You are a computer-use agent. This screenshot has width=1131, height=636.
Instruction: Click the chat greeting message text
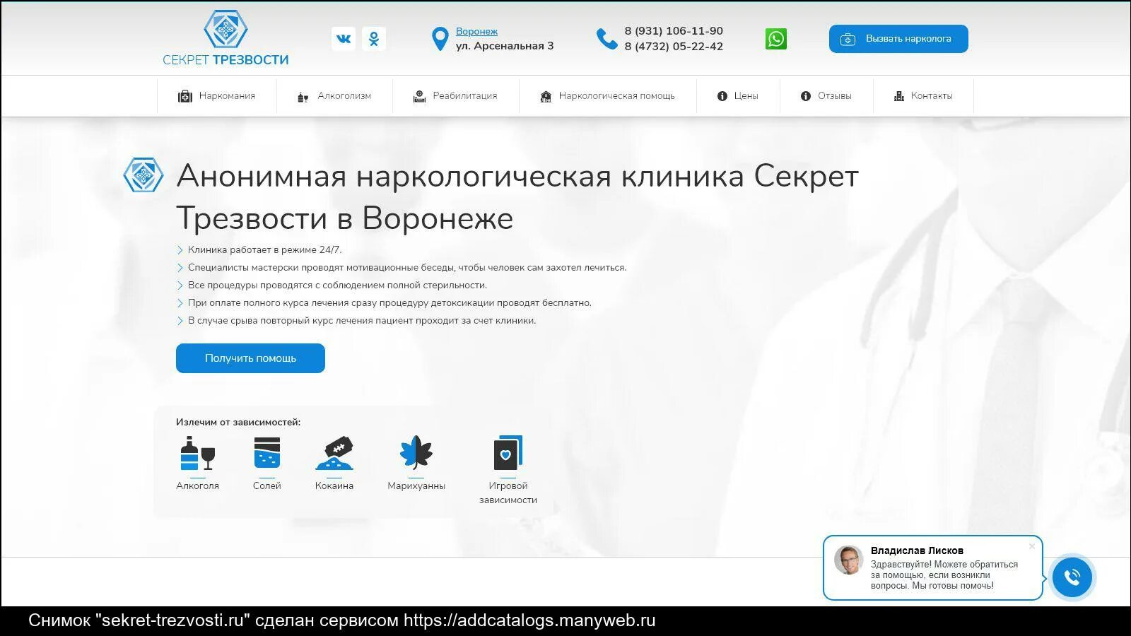coord(944,575)
